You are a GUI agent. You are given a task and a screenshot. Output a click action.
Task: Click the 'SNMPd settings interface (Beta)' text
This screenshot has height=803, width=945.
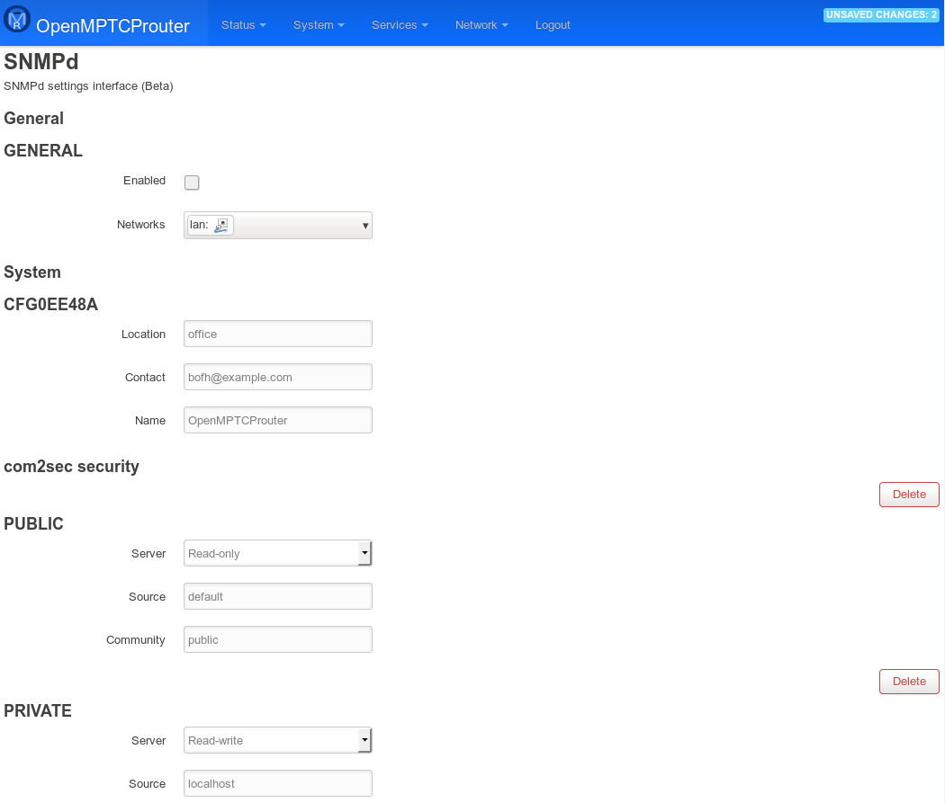pos(88,86)
